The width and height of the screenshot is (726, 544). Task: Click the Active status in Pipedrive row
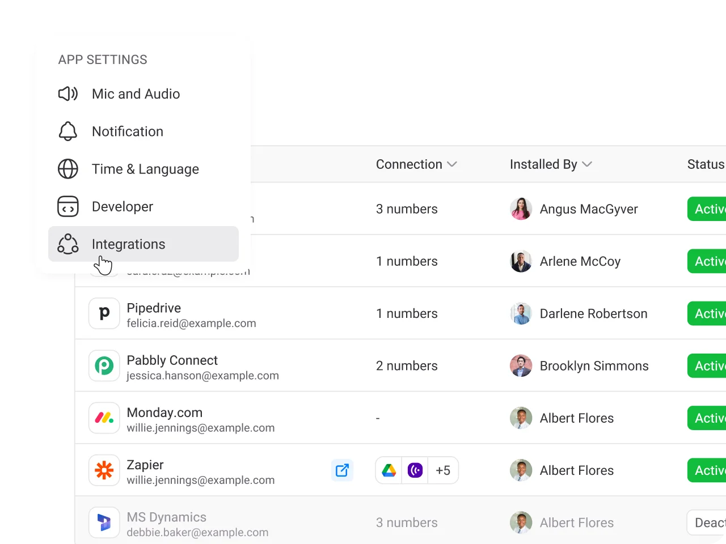707,313
